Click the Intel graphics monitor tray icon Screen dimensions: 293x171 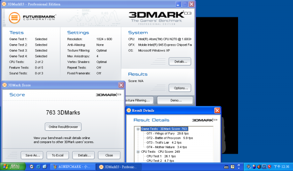click(264, 166)
